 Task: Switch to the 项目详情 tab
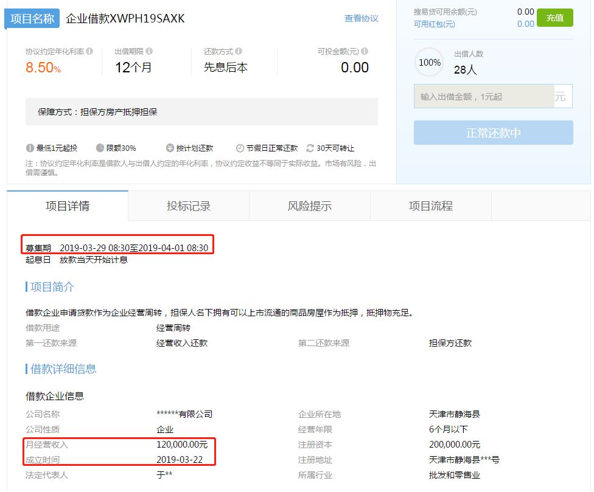pos(68,206)
